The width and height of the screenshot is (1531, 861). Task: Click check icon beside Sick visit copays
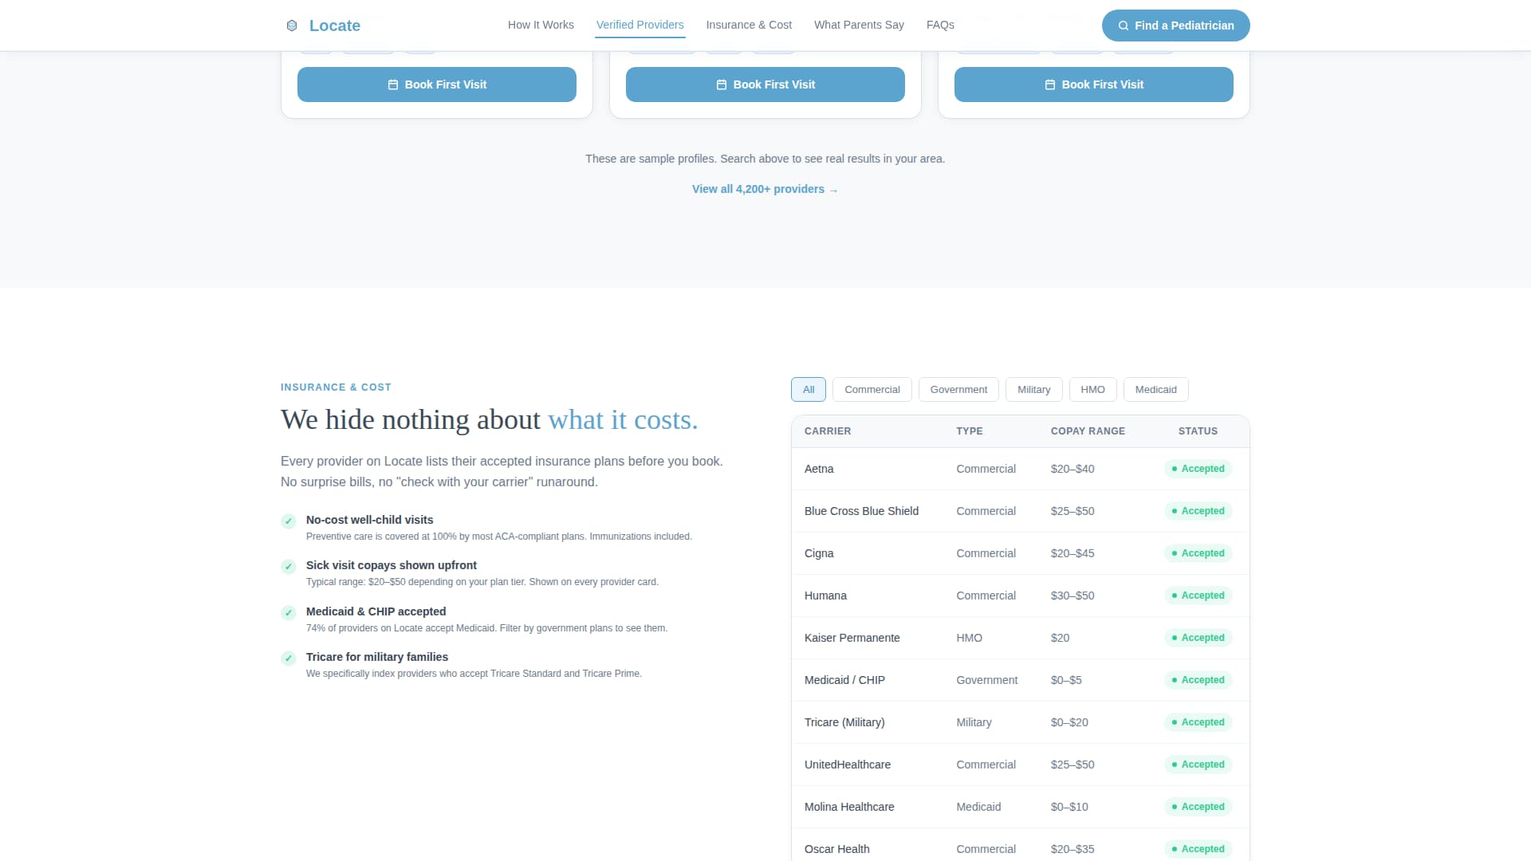coord(289,567)
